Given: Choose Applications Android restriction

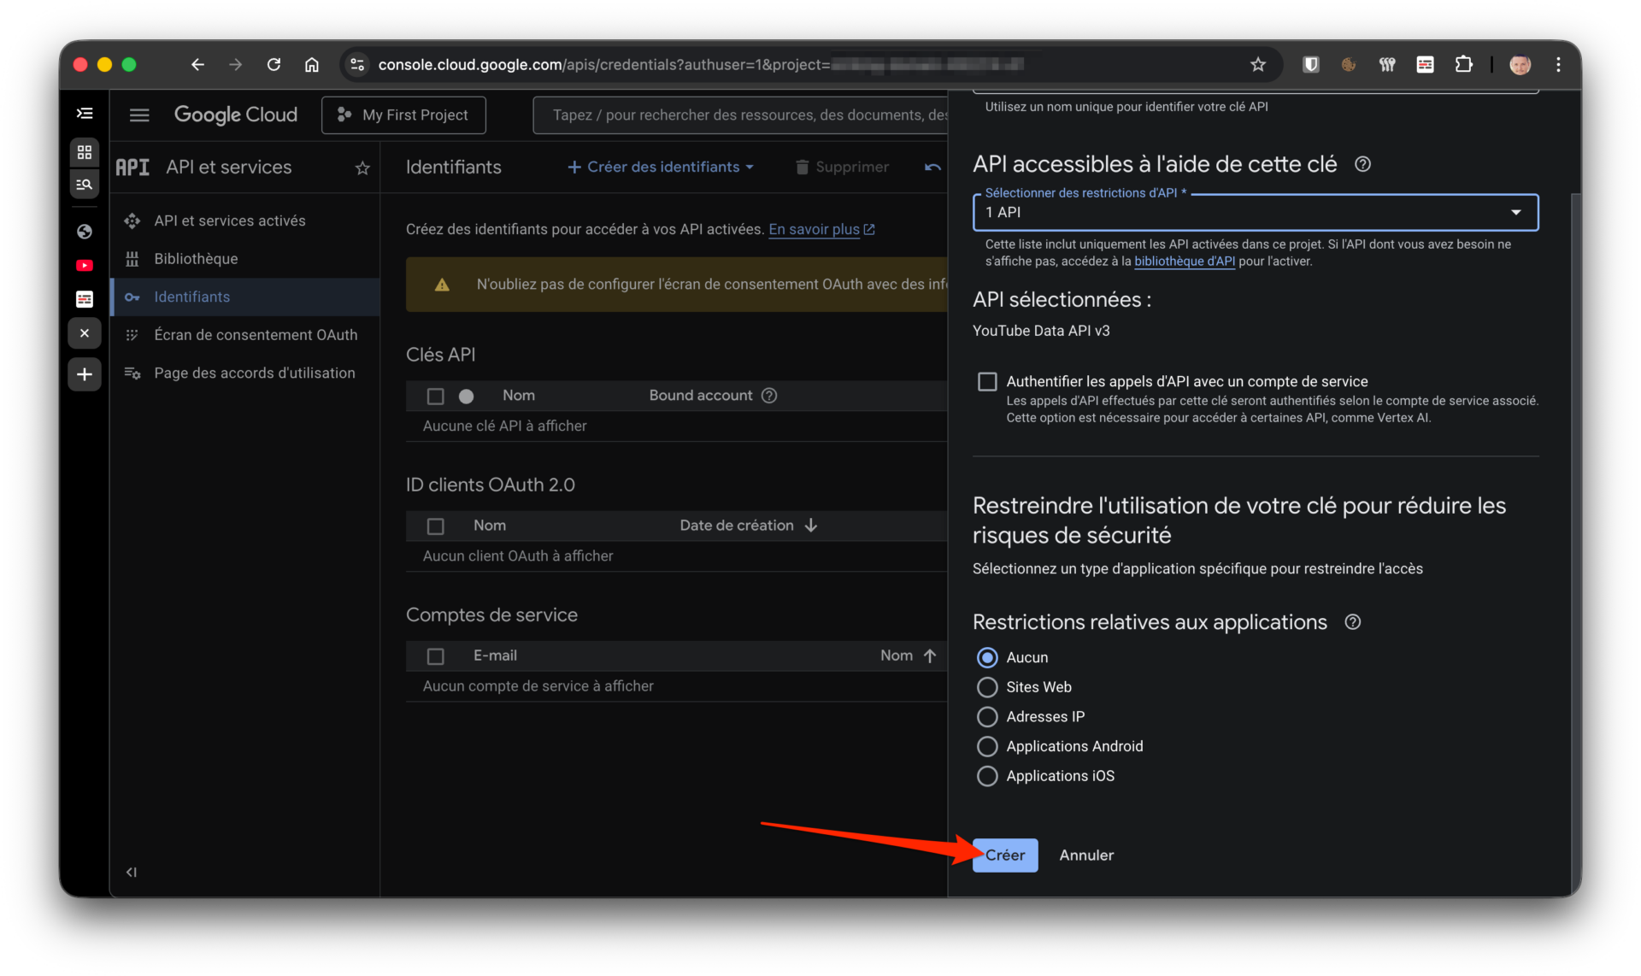Looking at the screenshot, I should pyautogui.click(x=987, y=746).
